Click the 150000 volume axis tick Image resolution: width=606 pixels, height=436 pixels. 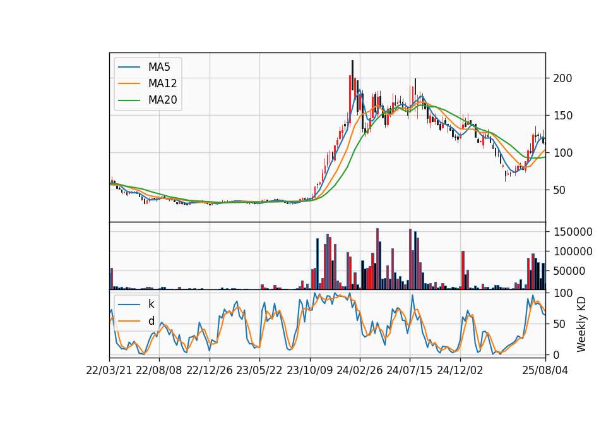point(573,232)
